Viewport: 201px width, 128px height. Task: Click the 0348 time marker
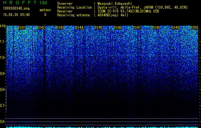[x=156, y=28]
